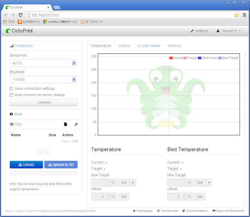Enable Auto-connect on server startup

pyautogui.click(x=11, y=95)
